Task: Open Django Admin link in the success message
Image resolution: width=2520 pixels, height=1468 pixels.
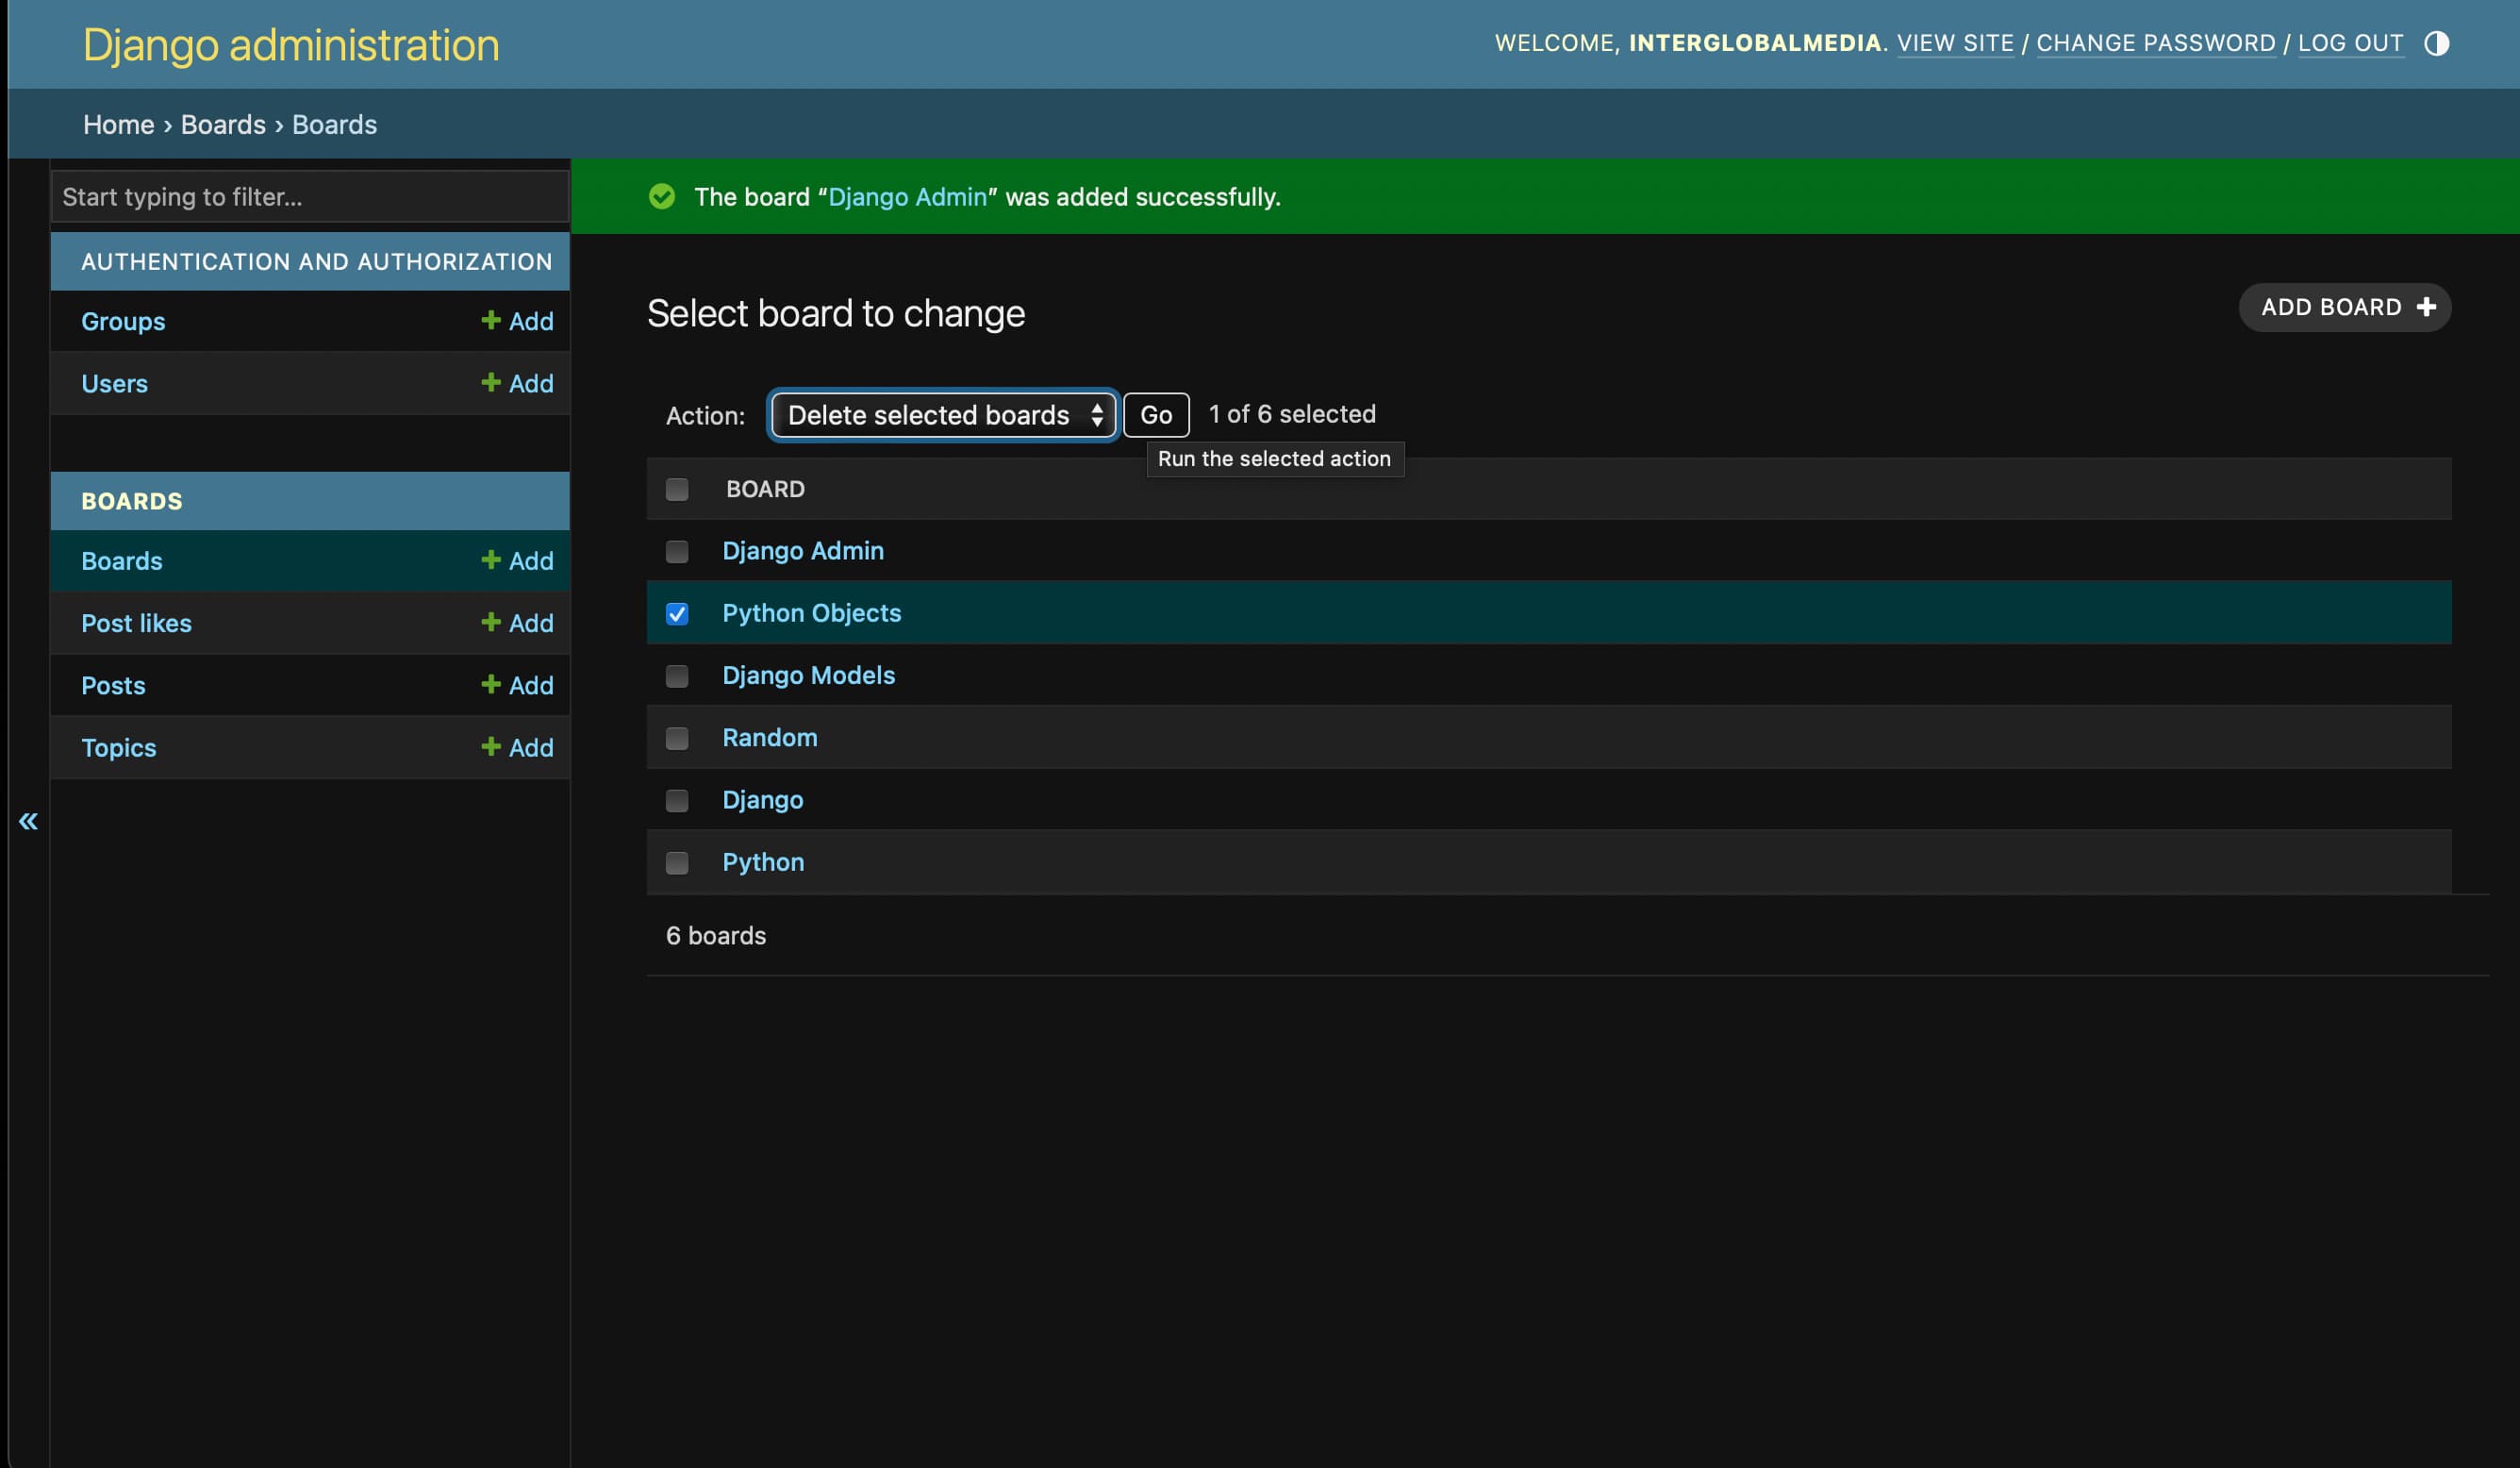Action: pos(907,196)
